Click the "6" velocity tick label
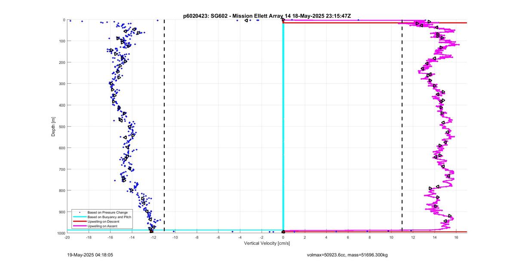Image resolution: width=516 pixels, height=262 pixels. point(348,237)
